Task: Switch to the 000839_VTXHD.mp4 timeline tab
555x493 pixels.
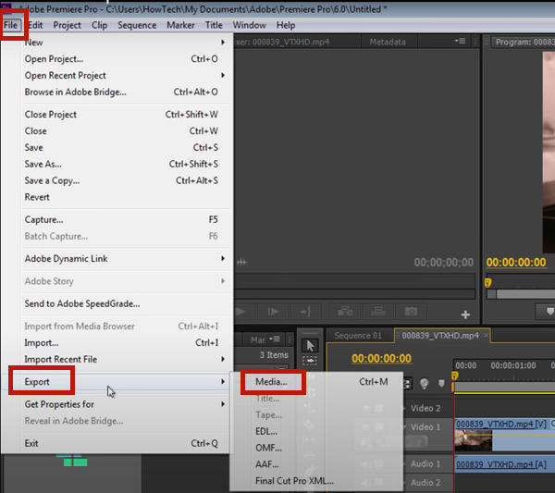Action: 440,336
